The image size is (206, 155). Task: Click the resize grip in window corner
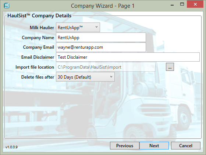tap(201, 150)
